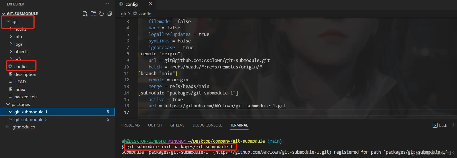This screenshot has height=158, width=457.
Task: Refresh the Explorer file tree
Action: 101,14
